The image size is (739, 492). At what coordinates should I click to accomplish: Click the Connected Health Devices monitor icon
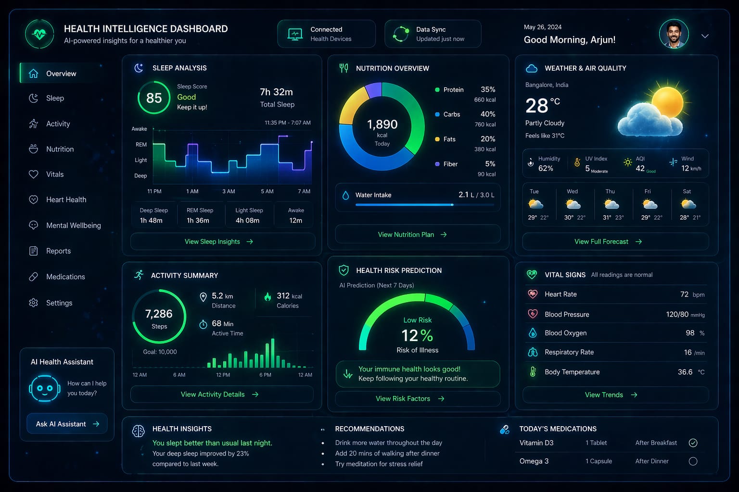pyautogui.click(x=295, y=34)
